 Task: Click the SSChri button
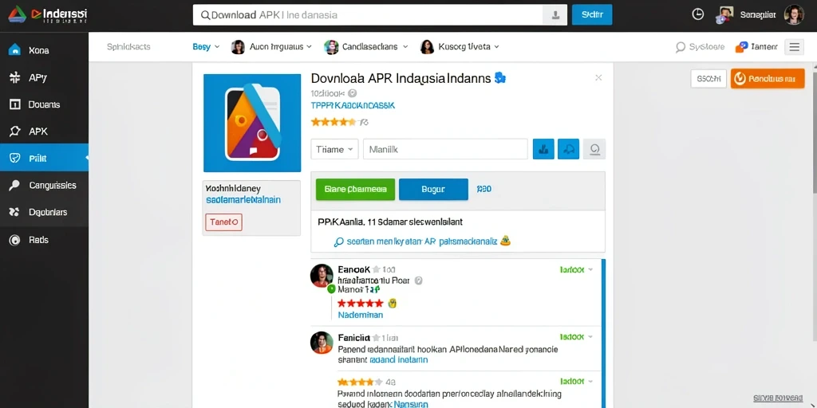[708, 79]
